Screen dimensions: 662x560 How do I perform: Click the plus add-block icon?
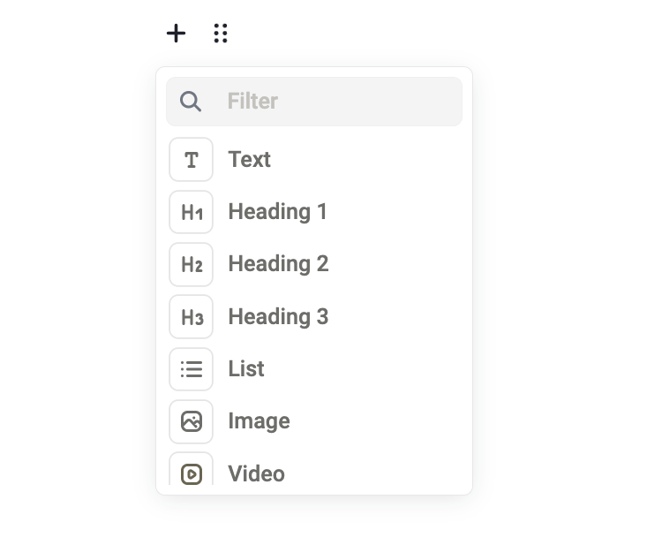click(x=176, y=34)
